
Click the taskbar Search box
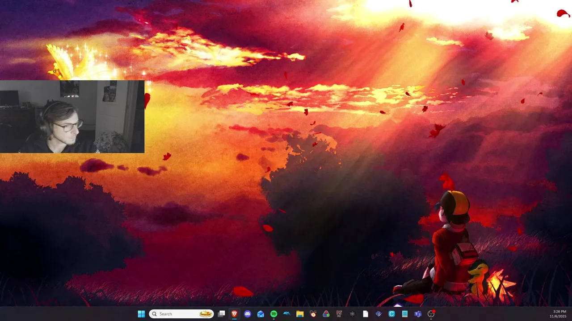182,314
